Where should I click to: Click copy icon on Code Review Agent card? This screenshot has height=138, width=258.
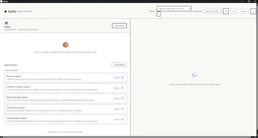(x=123, y=109)
